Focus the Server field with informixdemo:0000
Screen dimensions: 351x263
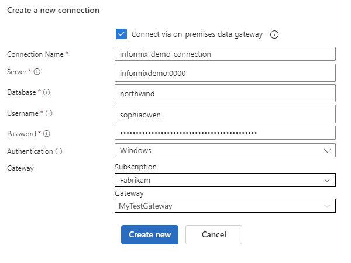pyautogui.click(x=225, y=73)
